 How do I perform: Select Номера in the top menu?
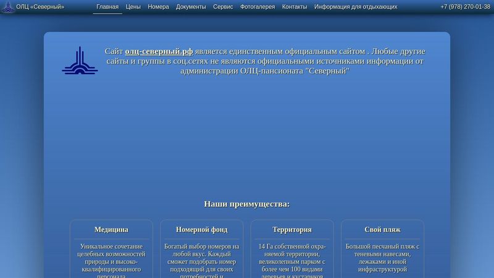pos(158,7)
